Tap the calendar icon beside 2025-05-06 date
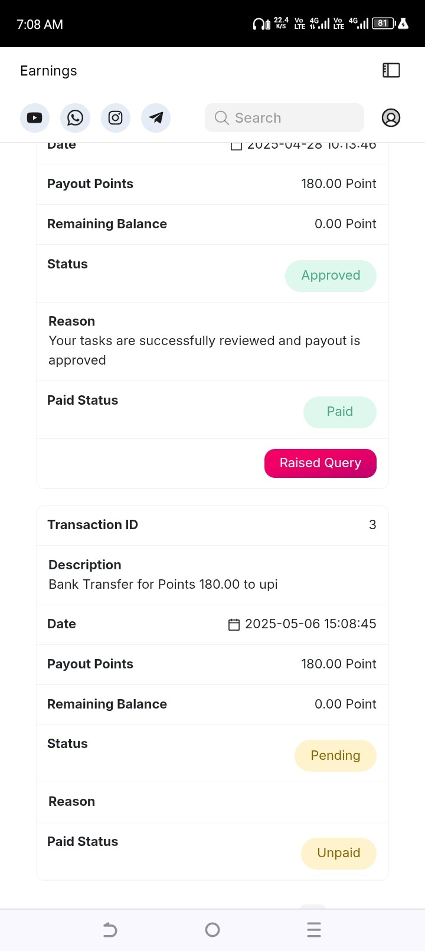 tap(234, 624)
